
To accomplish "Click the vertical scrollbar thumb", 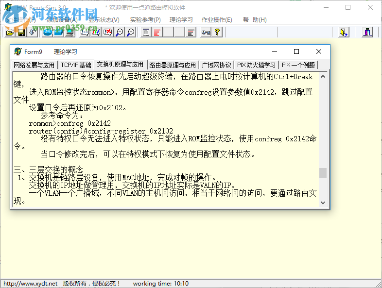I will [x=323, y=173].
